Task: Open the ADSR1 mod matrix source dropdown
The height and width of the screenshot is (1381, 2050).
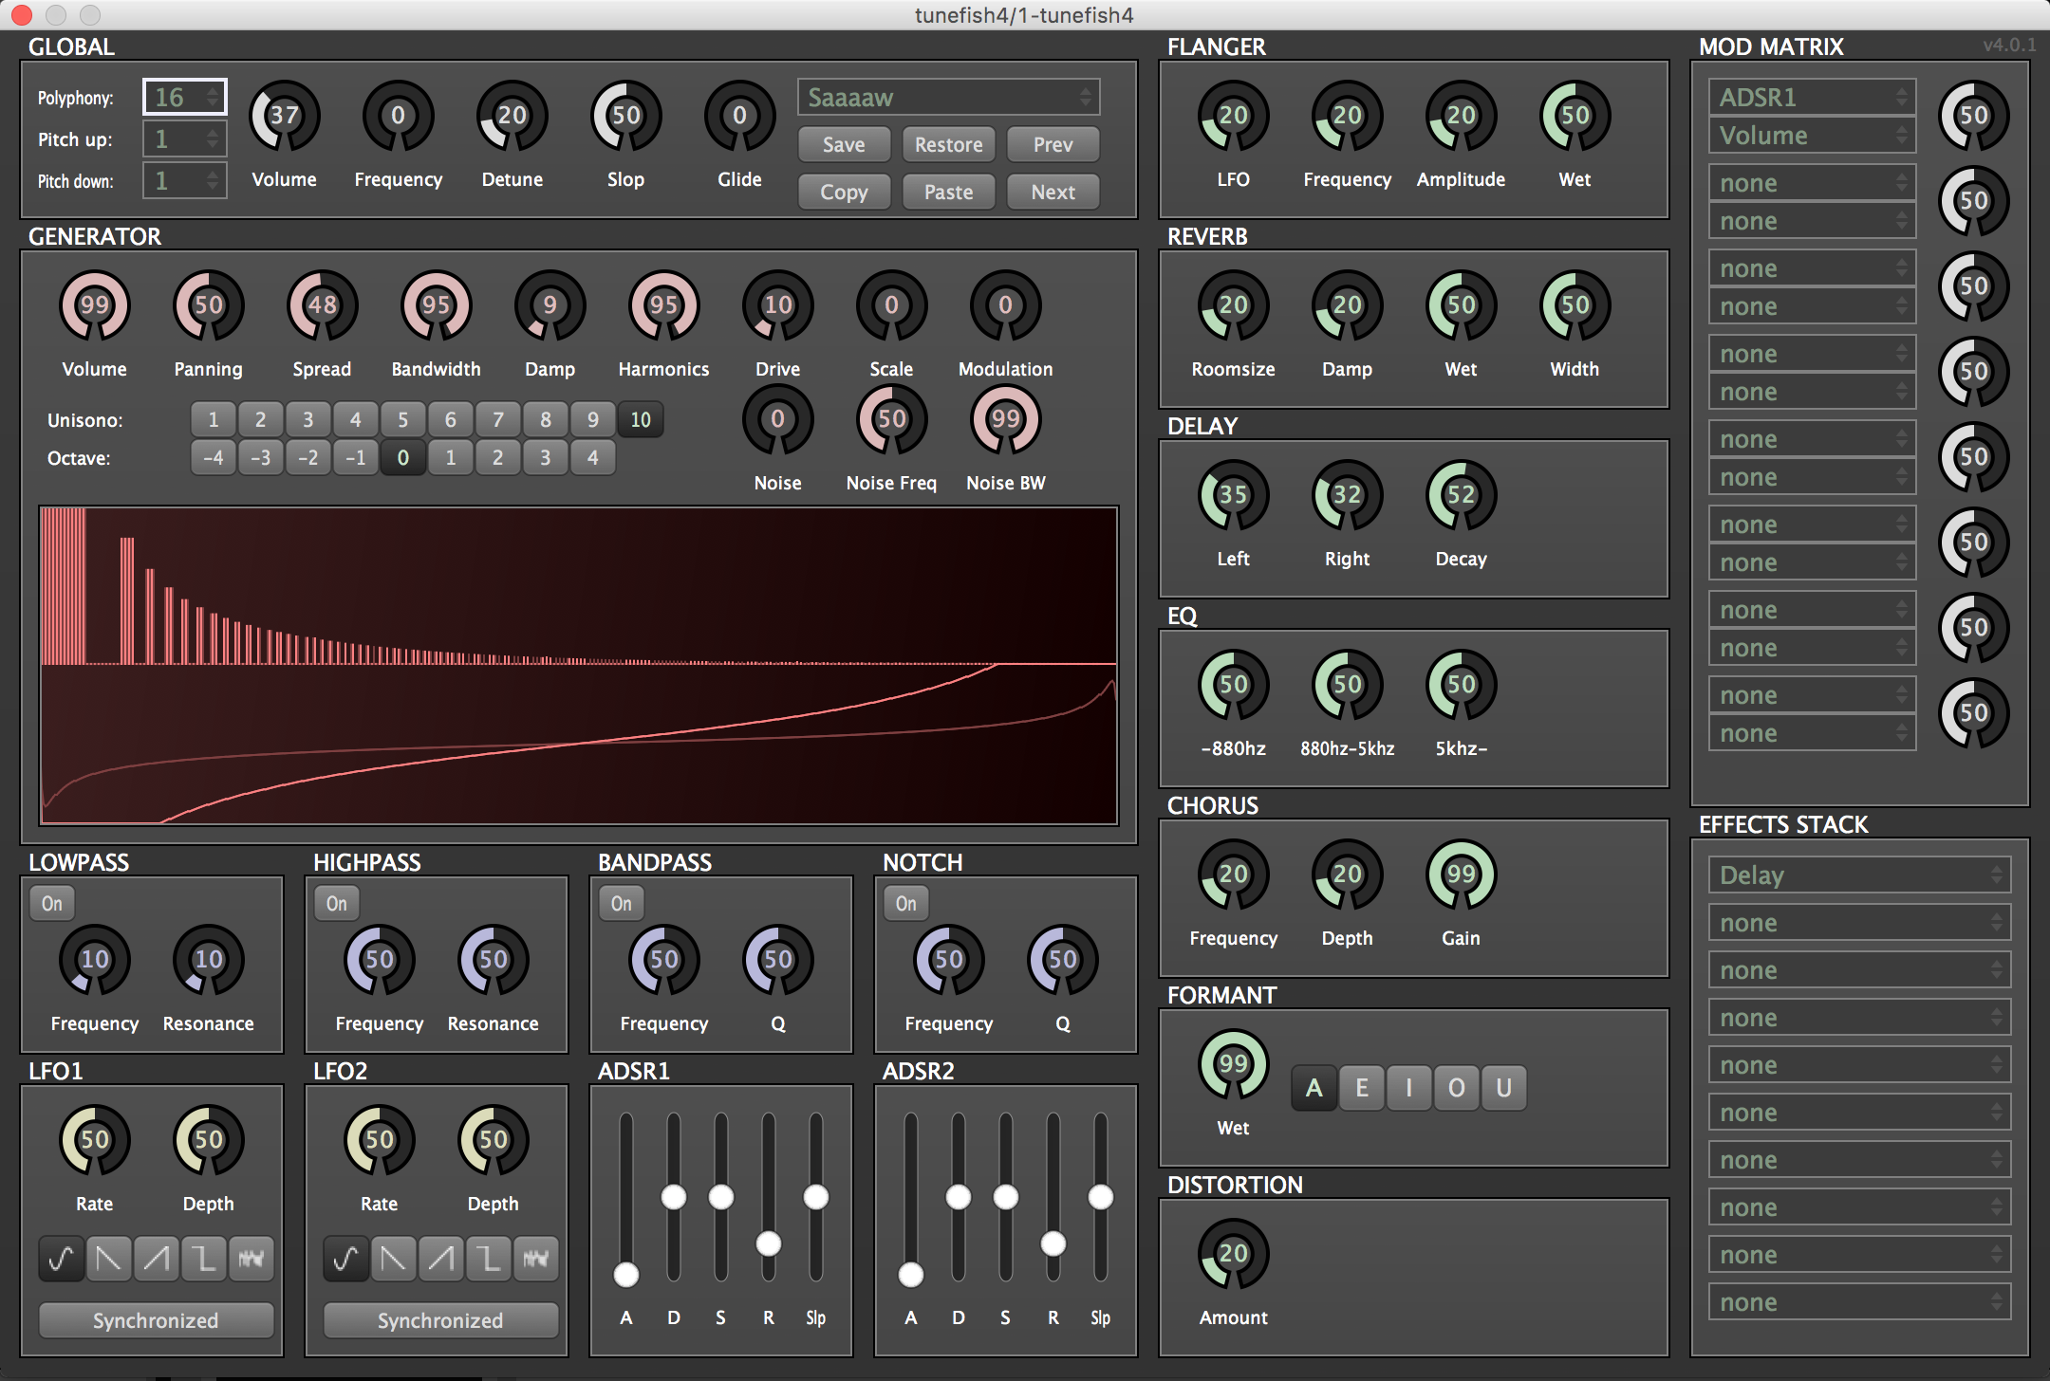Action: pyautogui.click(x=1812, y=97)
